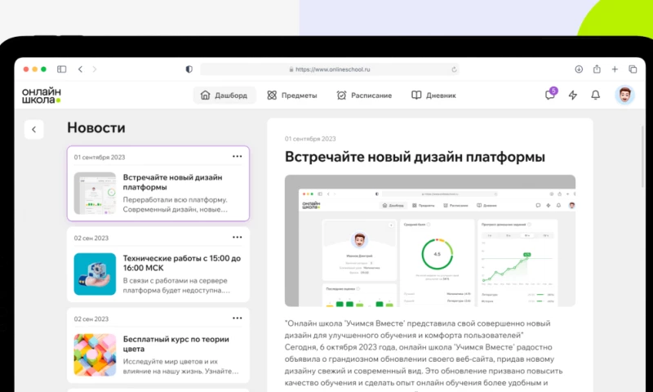Open Дашборд tab
The image size is (653, 392).
[224, 96]
